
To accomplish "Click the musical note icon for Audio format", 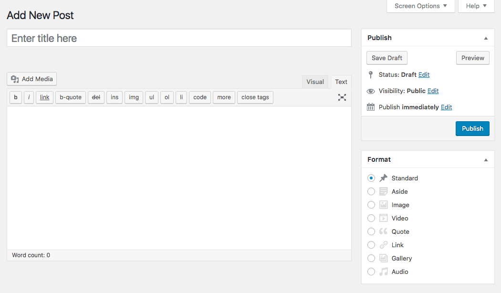I will [x=383, y=272].
